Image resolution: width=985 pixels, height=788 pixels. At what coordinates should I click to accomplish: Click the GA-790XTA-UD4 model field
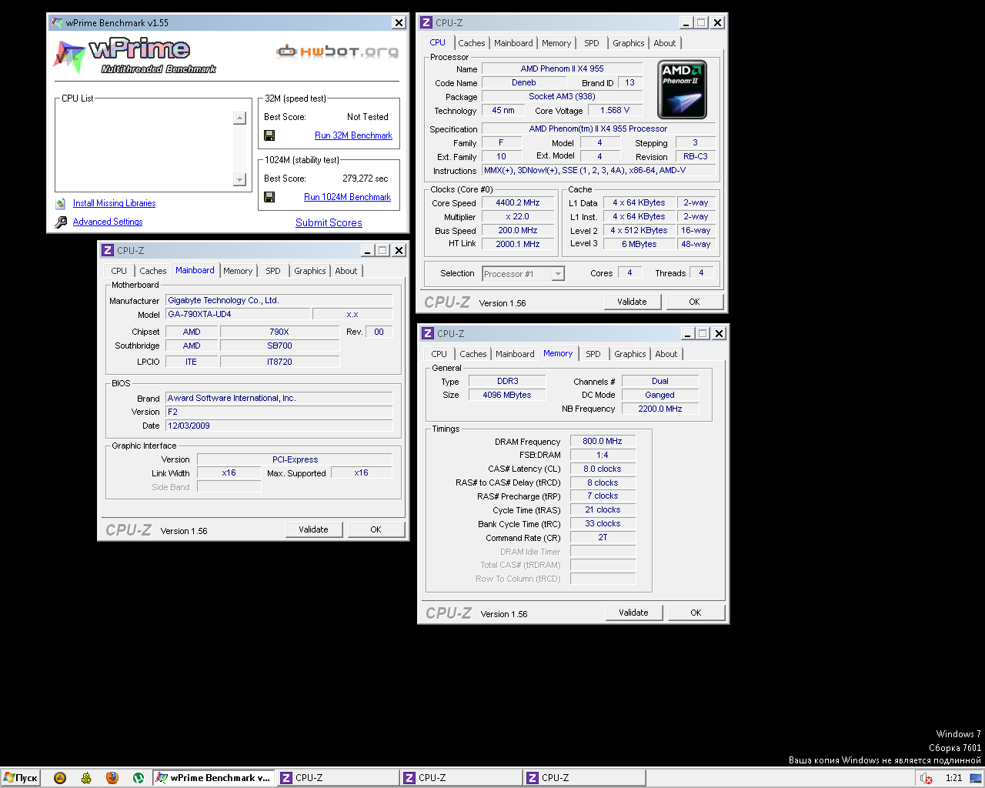238,314
